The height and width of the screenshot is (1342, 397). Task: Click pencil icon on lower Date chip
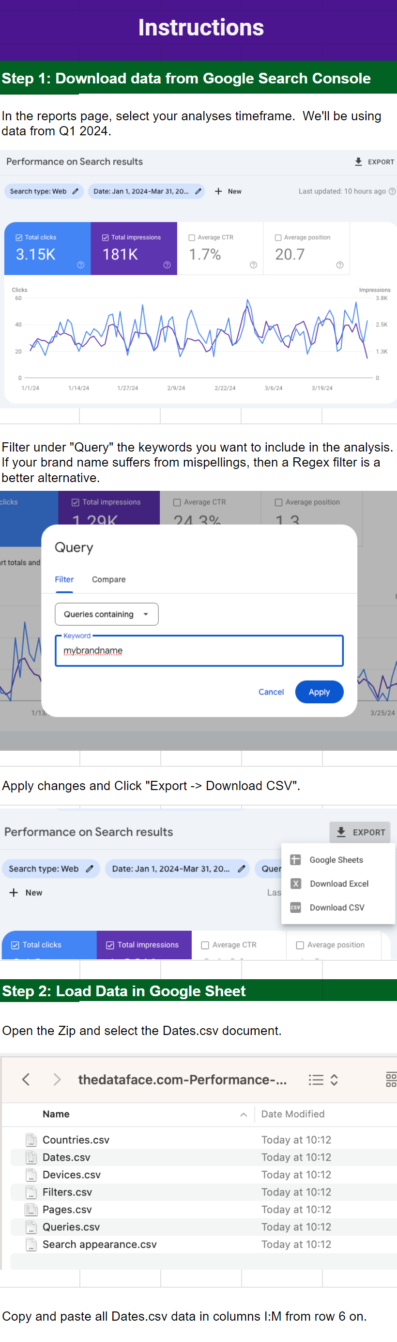click(x=242, y=869)
